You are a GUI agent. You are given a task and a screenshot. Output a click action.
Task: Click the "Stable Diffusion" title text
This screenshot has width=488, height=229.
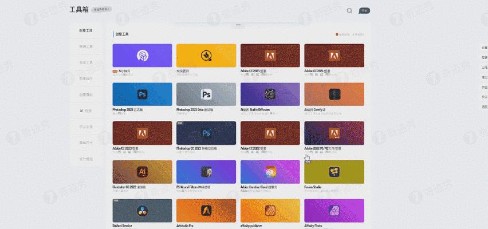tap(255, 110)
